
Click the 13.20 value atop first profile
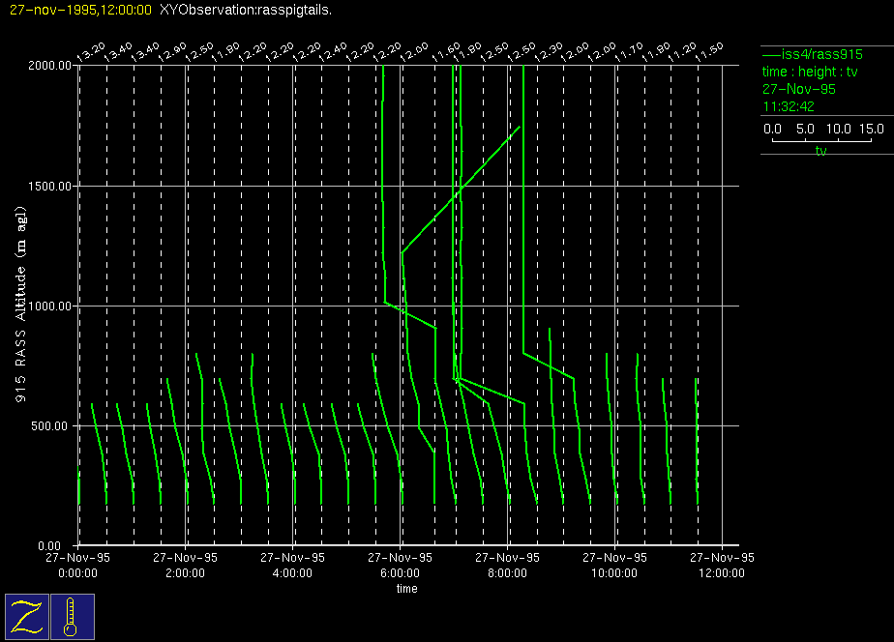[90, 51]
